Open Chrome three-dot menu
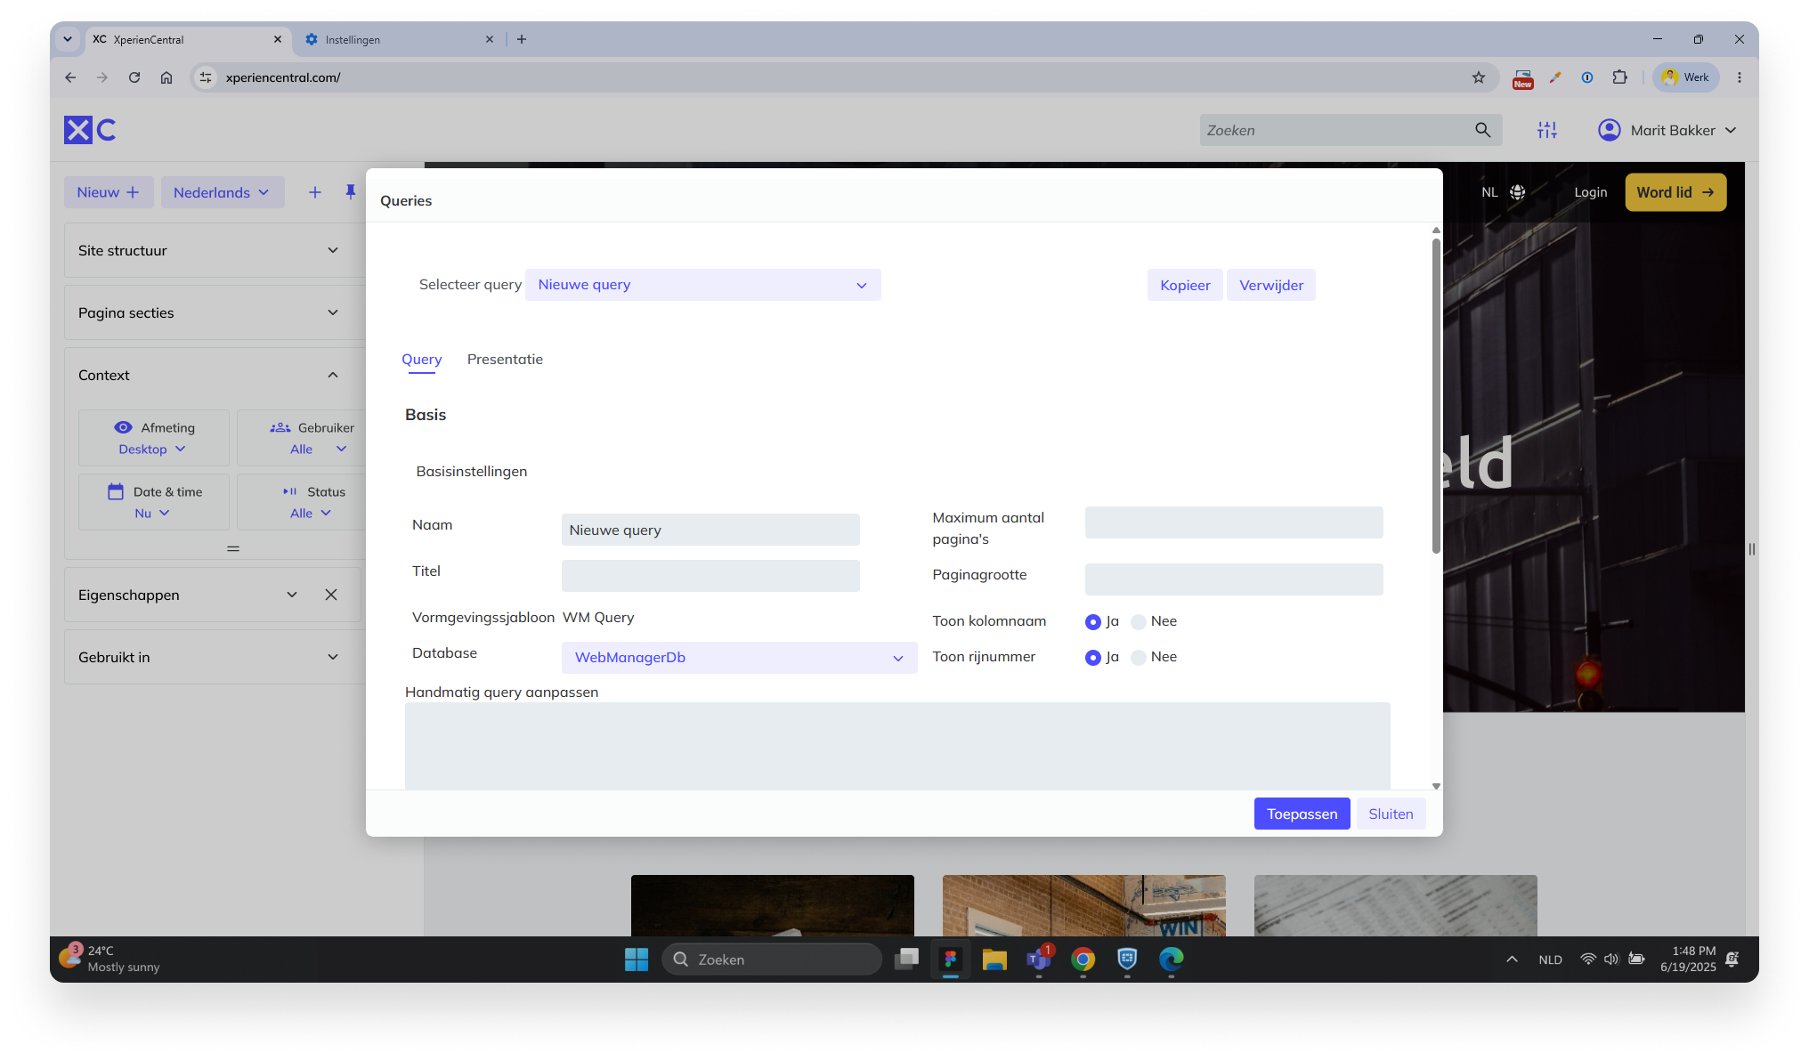Screen dimensions: 1809x1061 [x=1740, y=77]
